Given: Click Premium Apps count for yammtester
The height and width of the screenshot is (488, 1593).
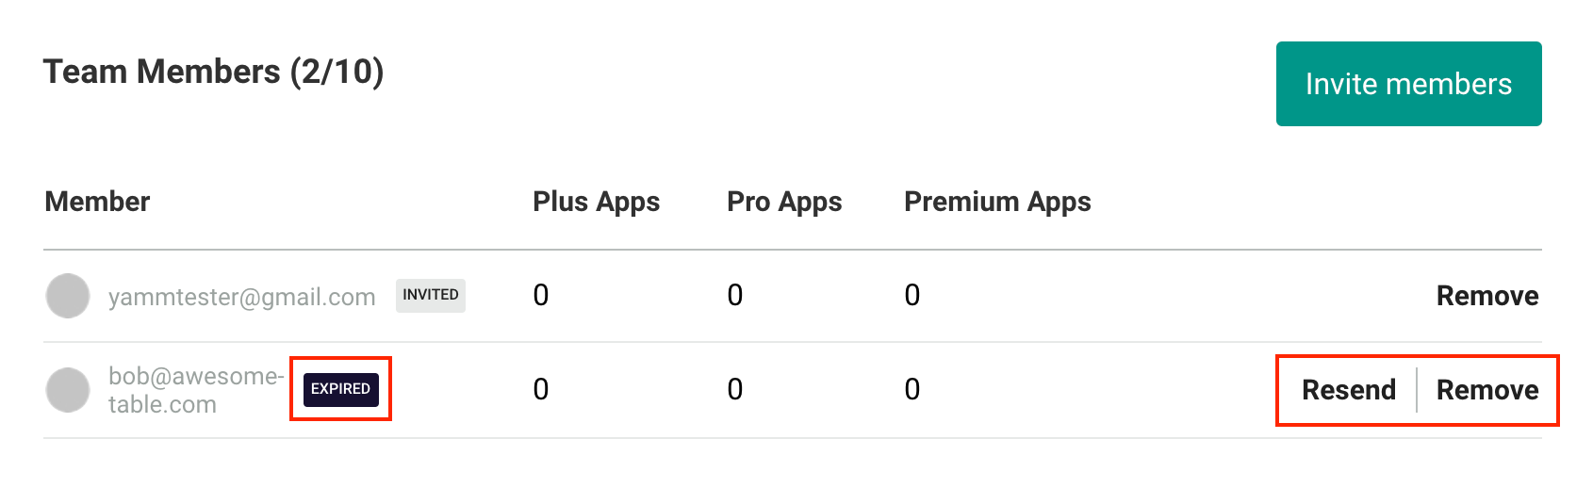Looking at the screenshot, I should [x=912, y=296].
